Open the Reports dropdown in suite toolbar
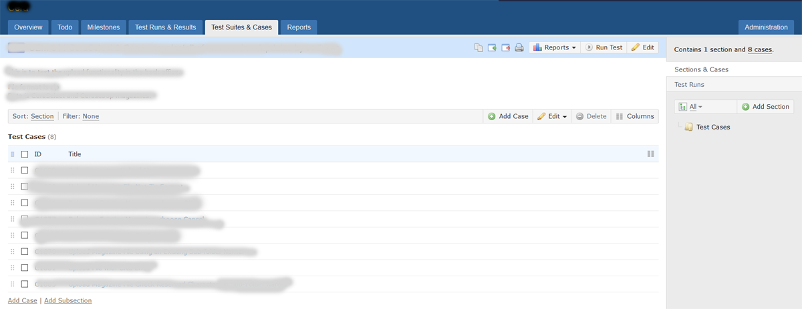The image size is (802, 309). pyautogui.click(x=555, y=48)
